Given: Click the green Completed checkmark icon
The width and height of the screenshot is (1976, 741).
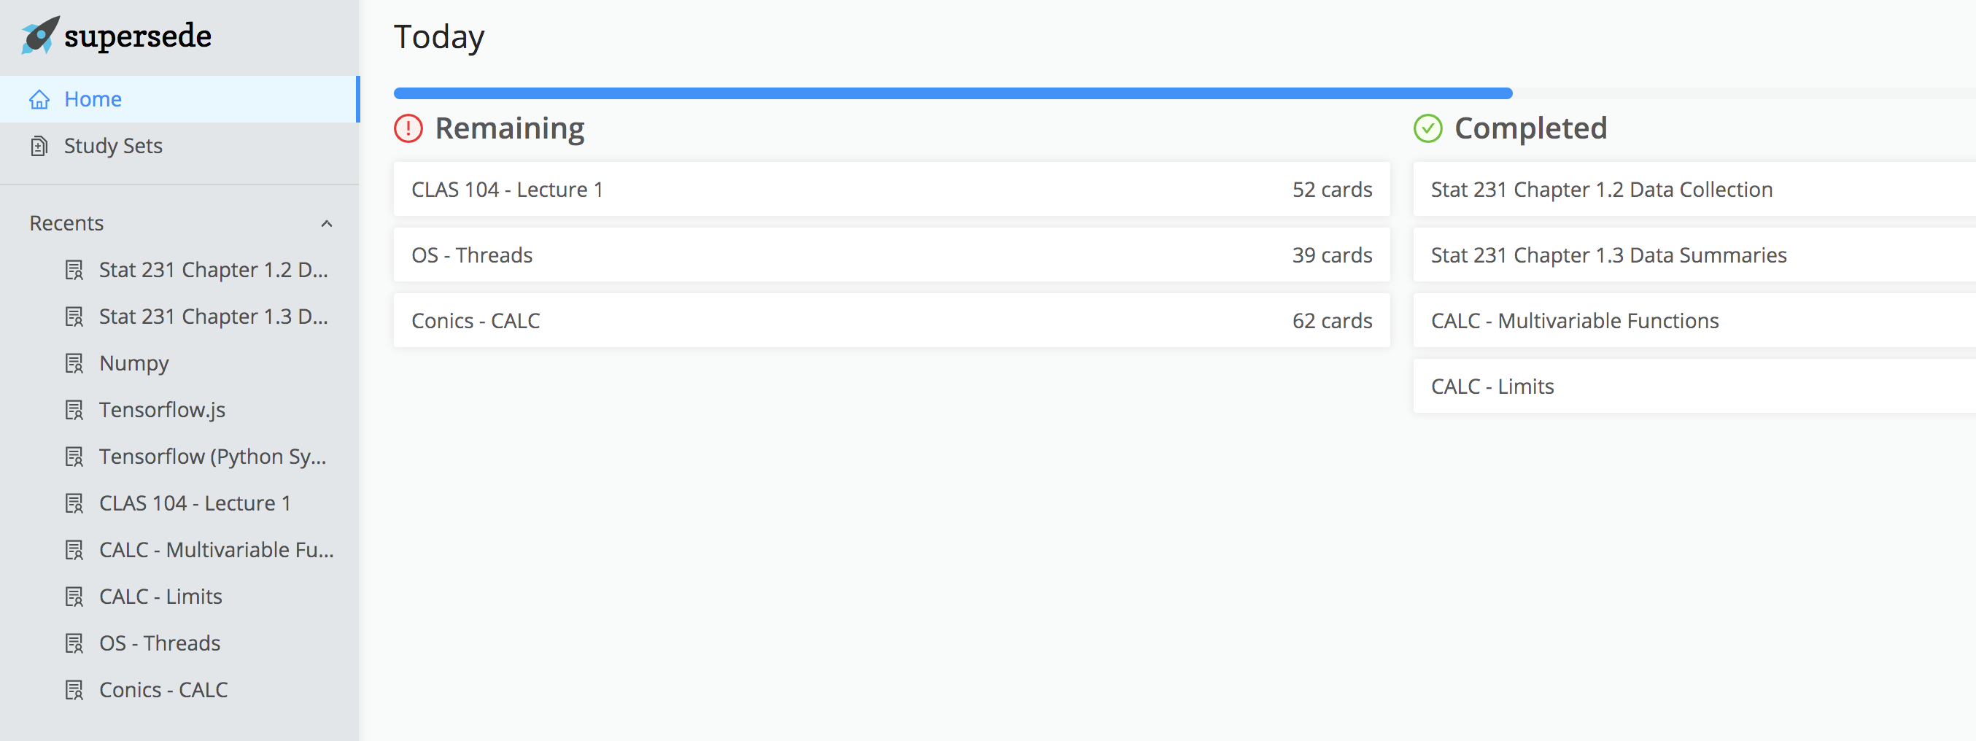Looking at the screenshot, I should [1427, 128].
